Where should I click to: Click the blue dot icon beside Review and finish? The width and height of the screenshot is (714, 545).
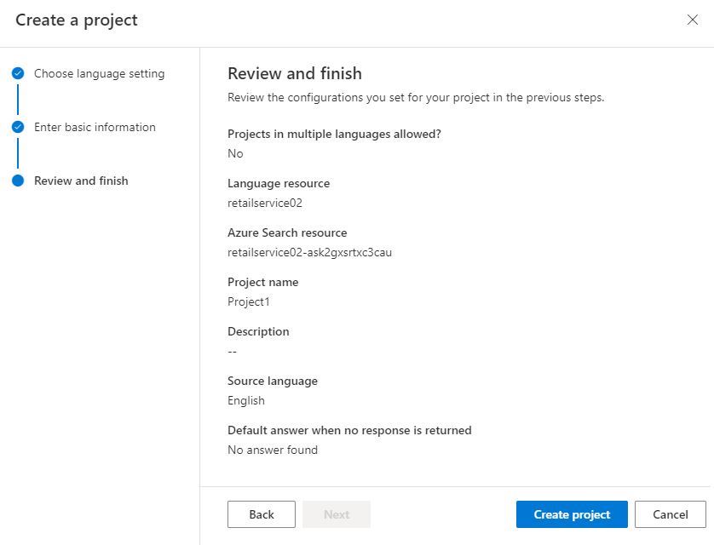pyautogui.click(x=18, y=181)
